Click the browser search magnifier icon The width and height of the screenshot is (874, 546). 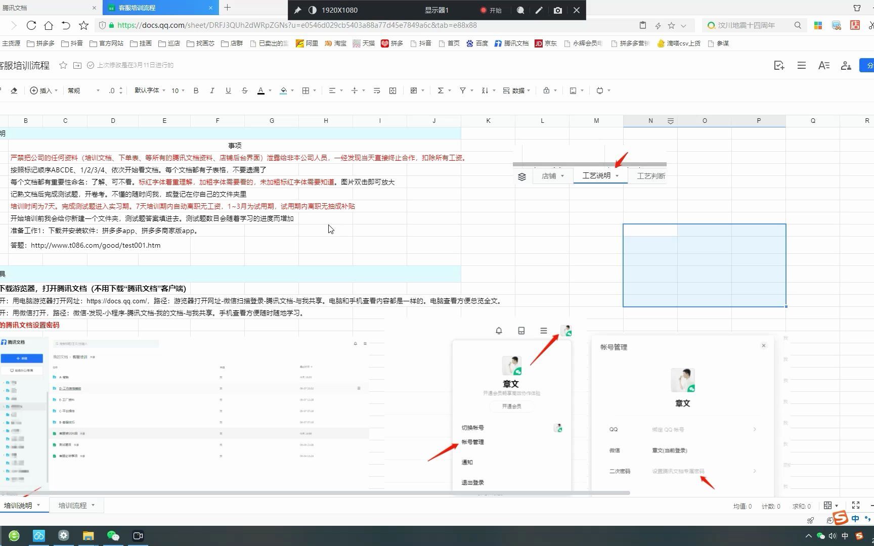798,25
